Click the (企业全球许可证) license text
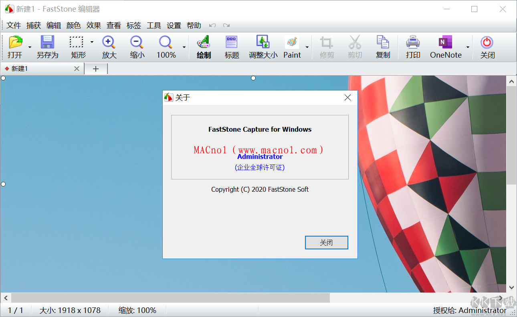This screenshot has width=517, height=317. pos(260,168)
